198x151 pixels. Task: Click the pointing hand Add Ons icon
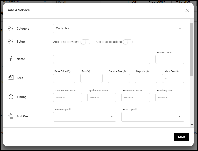point(11,116)
